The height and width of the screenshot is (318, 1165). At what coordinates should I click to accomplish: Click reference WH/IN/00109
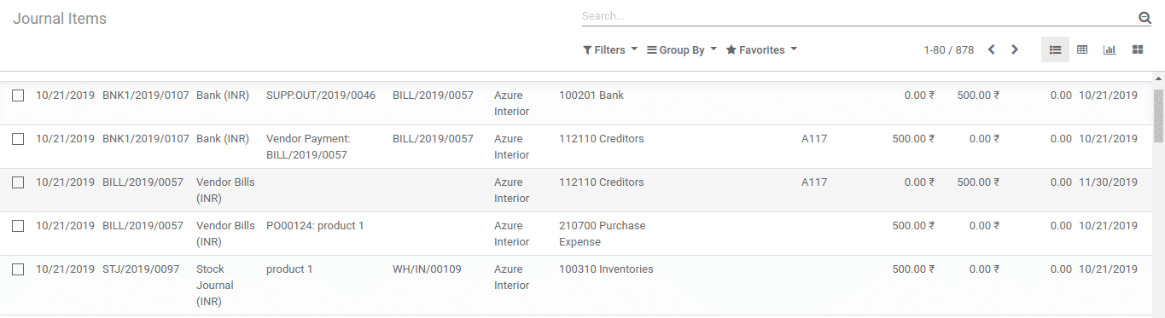427,269
